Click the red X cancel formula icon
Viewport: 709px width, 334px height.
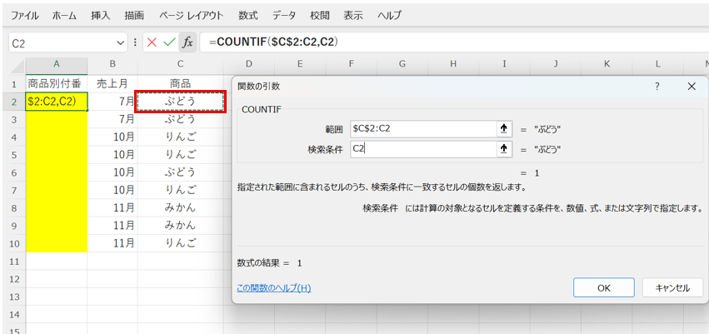pyautogui.click(x=152, y=42)
